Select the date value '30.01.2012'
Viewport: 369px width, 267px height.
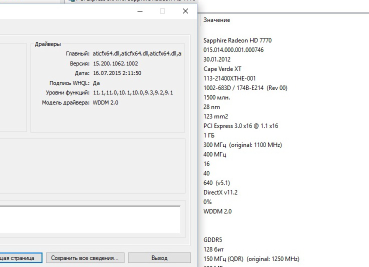[217, 59]
